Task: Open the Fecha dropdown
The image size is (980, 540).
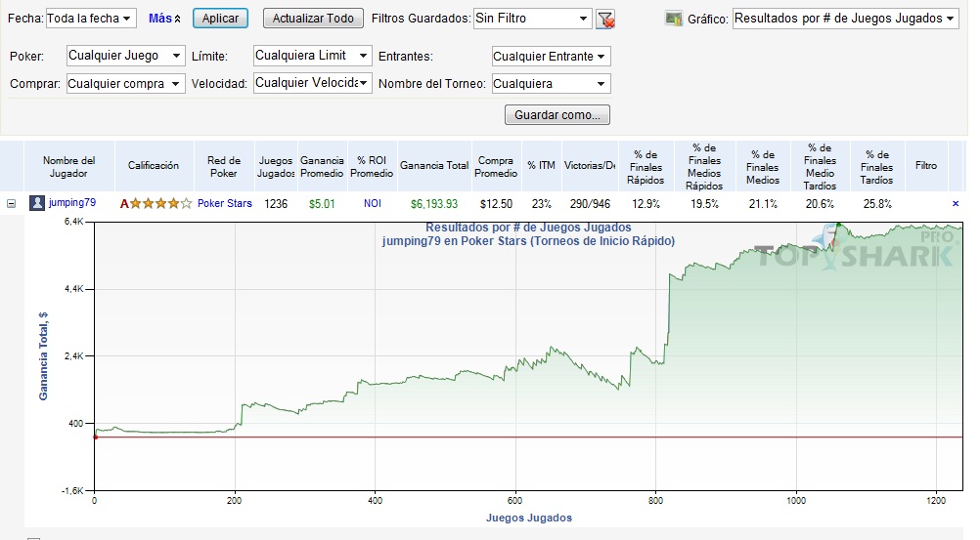Action: tap(91, 19)
